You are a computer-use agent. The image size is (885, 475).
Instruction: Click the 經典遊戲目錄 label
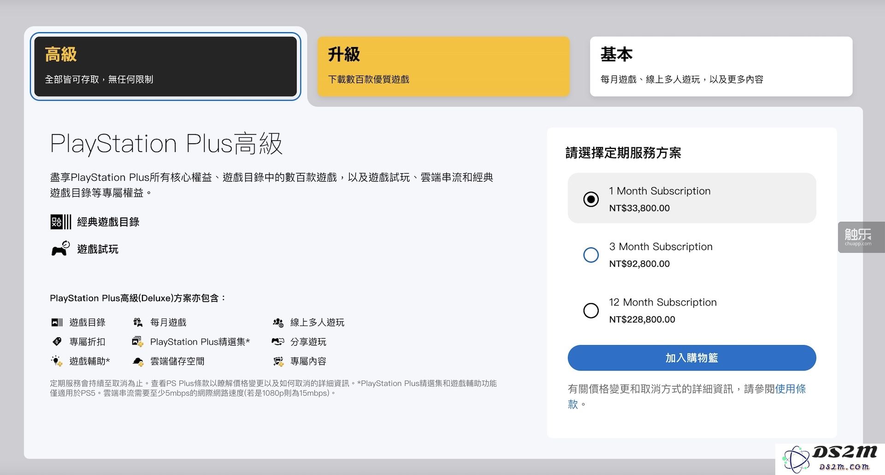point(108,222)
